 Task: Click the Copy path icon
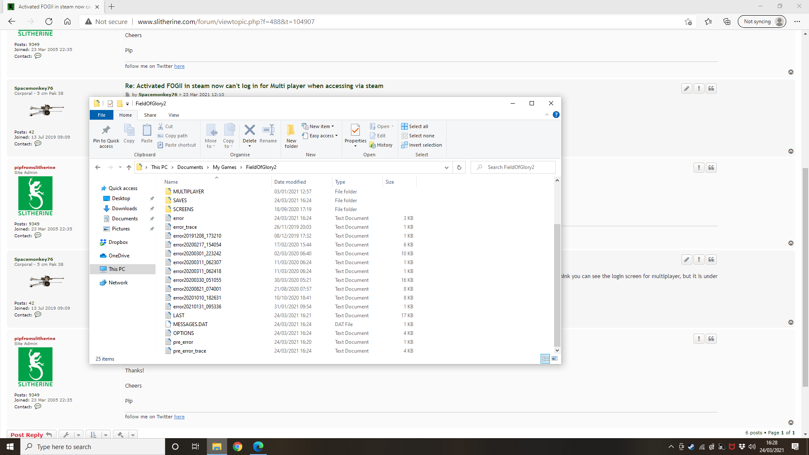[172, 135]
